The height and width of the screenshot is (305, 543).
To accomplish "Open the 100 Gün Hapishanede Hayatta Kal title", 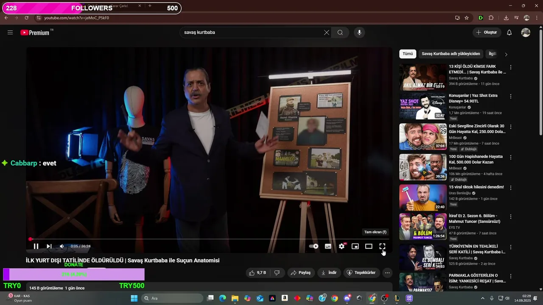I will (476, 159).
